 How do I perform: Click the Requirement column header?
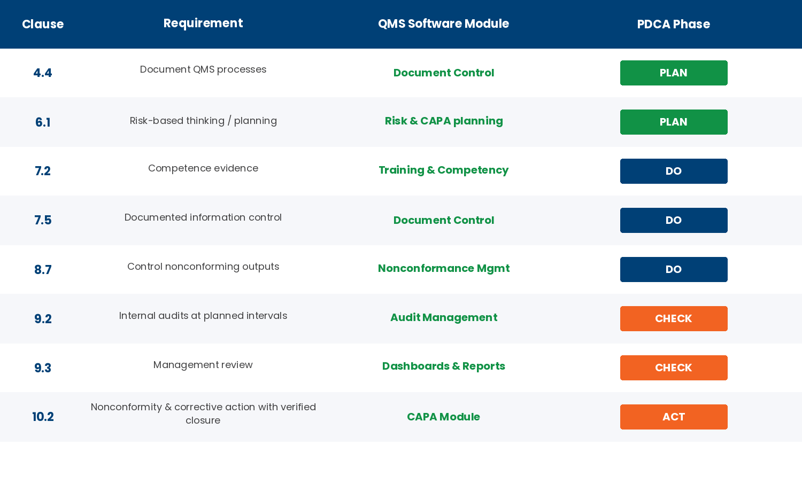tap(203, 24)
